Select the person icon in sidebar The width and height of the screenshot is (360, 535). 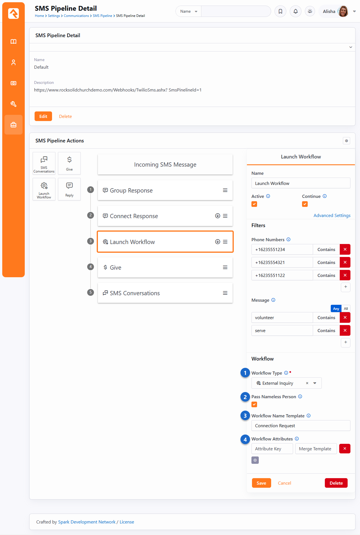point(13,62)
